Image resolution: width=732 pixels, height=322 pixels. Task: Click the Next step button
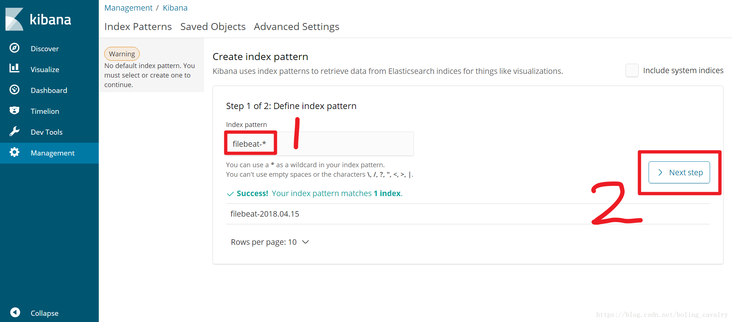679,172
